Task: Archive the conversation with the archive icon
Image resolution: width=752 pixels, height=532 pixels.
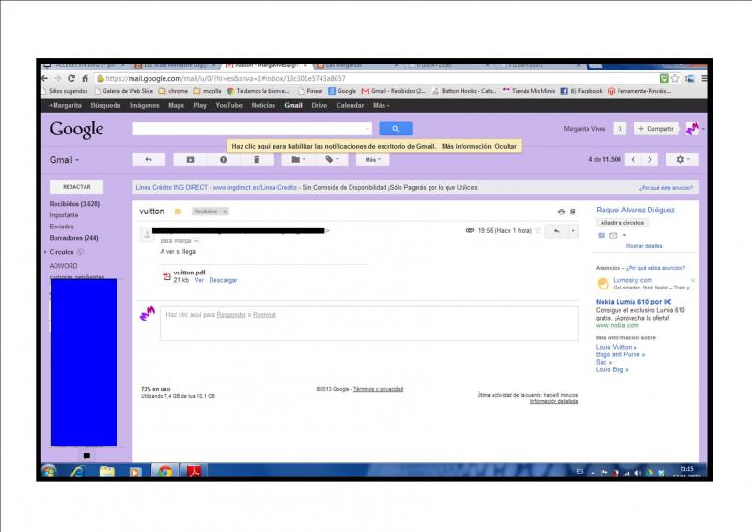Action: 191,159
